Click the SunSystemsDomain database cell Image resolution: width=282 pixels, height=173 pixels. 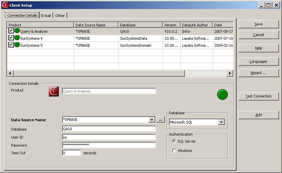point(135,45)
